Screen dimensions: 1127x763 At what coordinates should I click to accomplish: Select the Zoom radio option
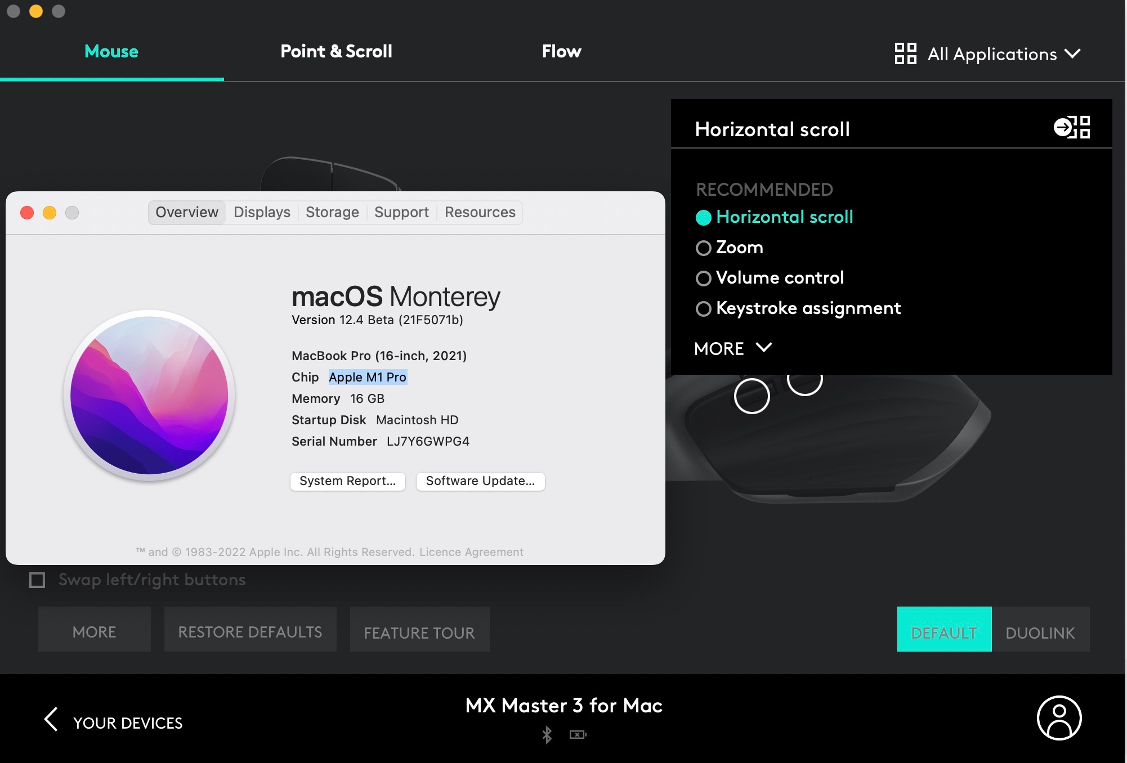[x=704, y=248]
